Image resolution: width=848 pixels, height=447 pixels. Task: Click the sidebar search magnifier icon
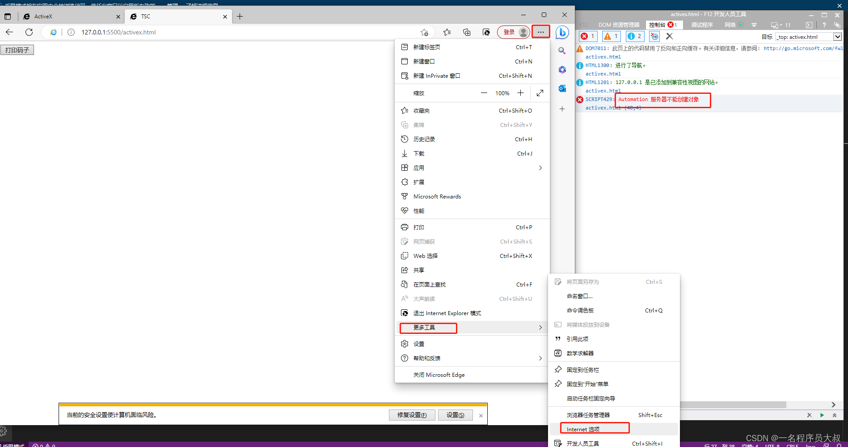[562, 51]
